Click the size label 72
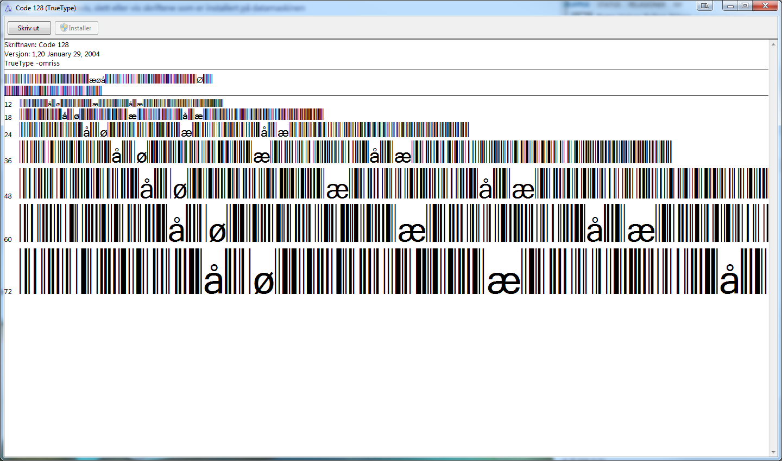Screen dimensions: 782x461 pos(8,292)
